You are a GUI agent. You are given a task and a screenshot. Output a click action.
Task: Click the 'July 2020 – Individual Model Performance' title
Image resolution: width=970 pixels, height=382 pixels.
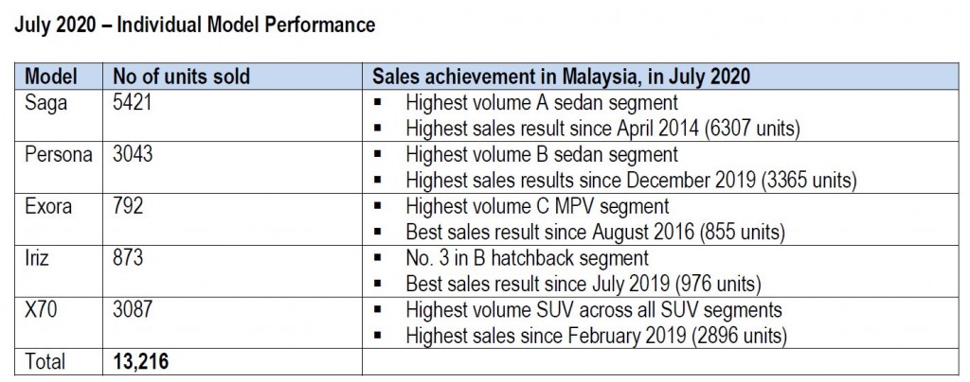pos(195,25)
